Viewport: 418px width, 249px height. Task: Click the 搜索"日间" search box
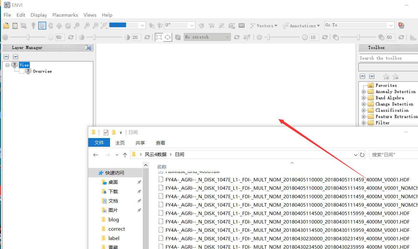[393, 155]
